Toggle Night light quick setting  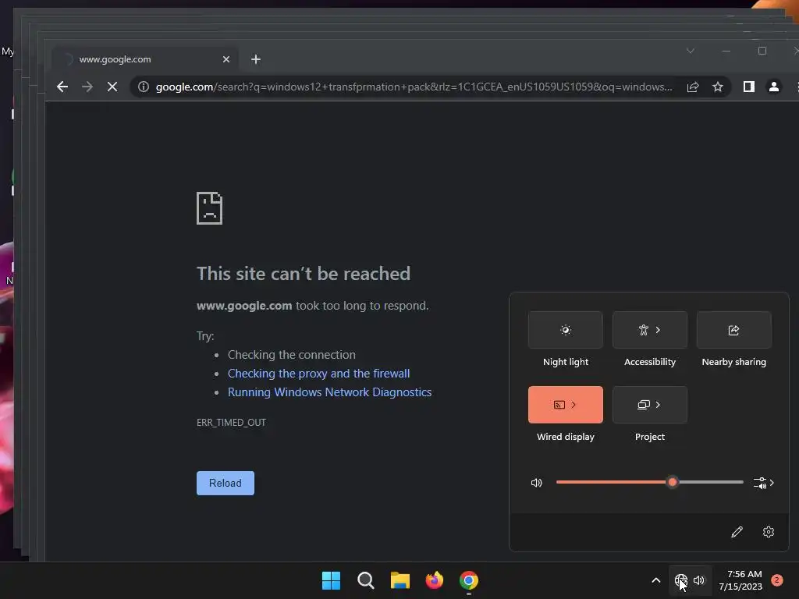(x=566, y=330)
